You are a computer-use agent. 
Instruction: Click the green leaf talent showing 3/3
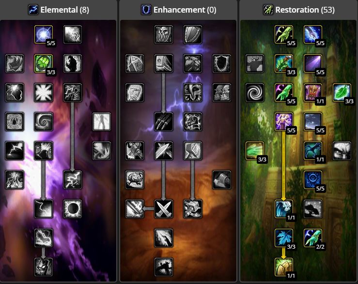(x=342, y=93)
